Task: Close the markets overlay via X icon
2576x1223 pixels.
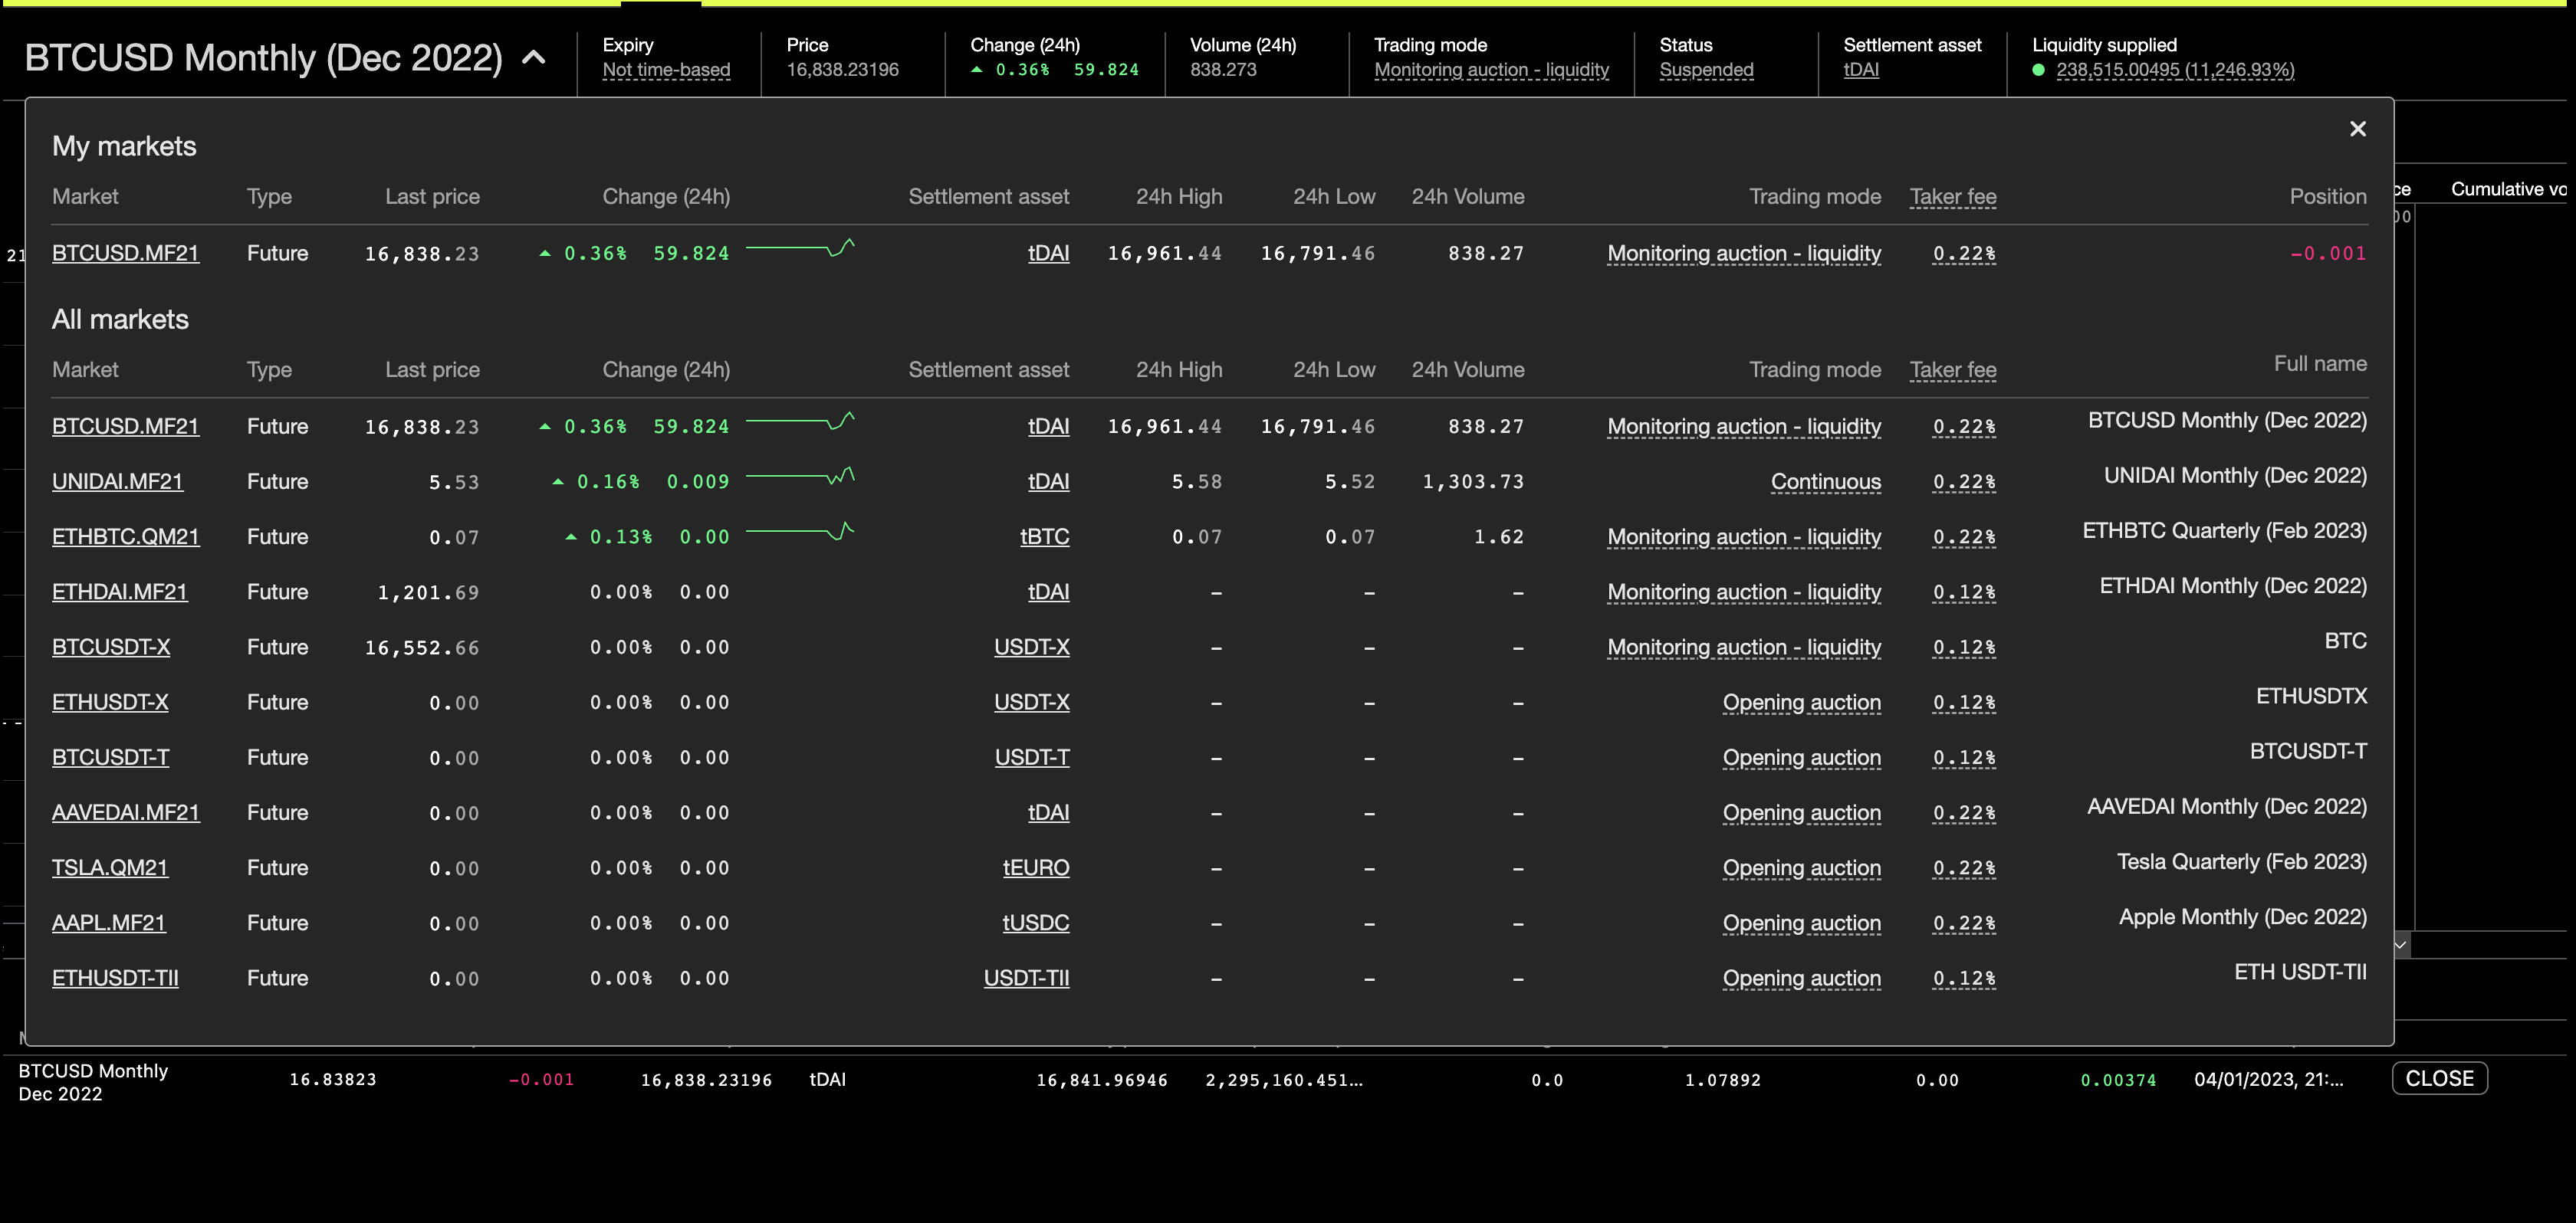Action: click(x=2358, y=128)
